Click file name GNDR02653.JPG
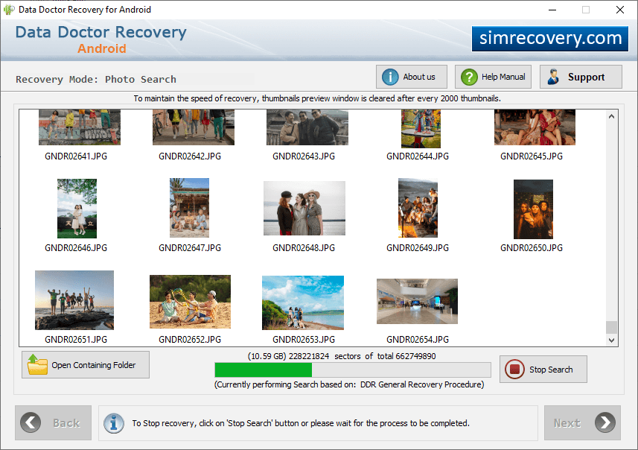Viewport: 638px width, 450px height. click(x=304, y=340)
